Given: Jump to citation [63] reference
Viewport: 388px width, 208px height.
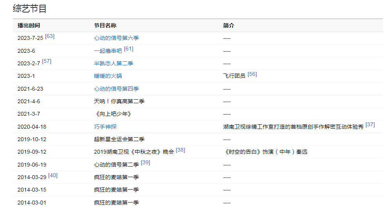Looking at the screenshot, I should [x=50, y=36].
